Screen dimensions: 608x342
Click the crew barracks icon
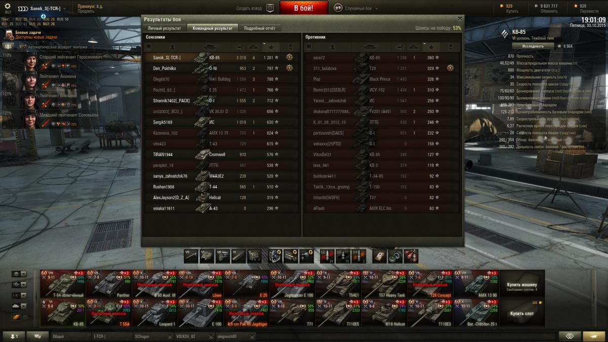pos(9,47)
